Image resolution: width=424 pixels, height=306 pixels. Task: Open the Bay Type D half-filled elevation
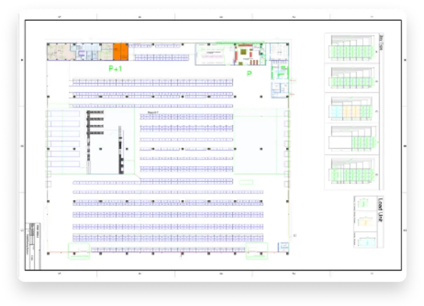pos(351,139)
